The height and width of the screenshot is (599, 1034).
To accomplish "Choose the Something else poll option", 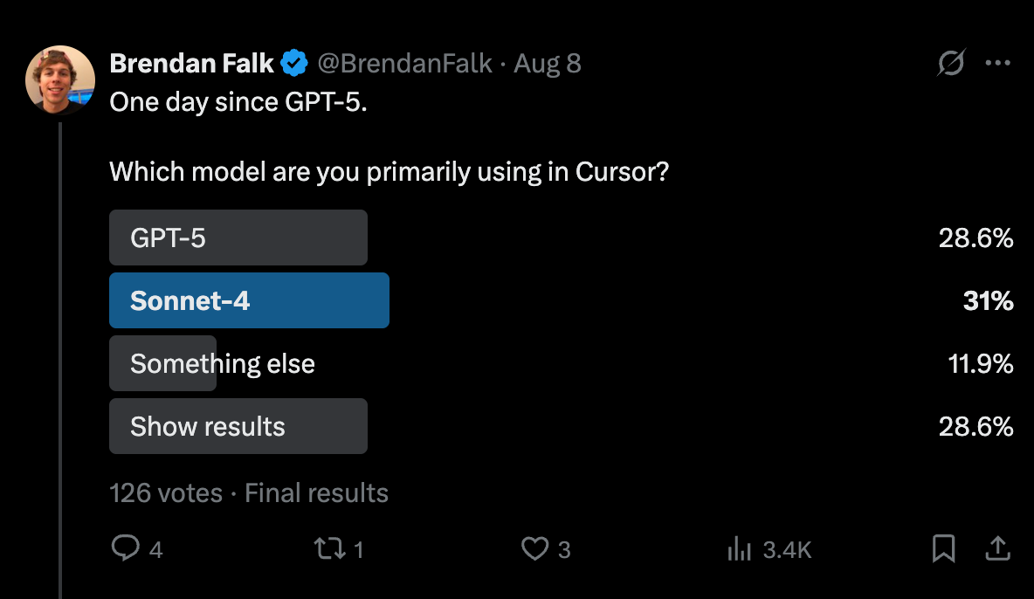I will 222,363.
